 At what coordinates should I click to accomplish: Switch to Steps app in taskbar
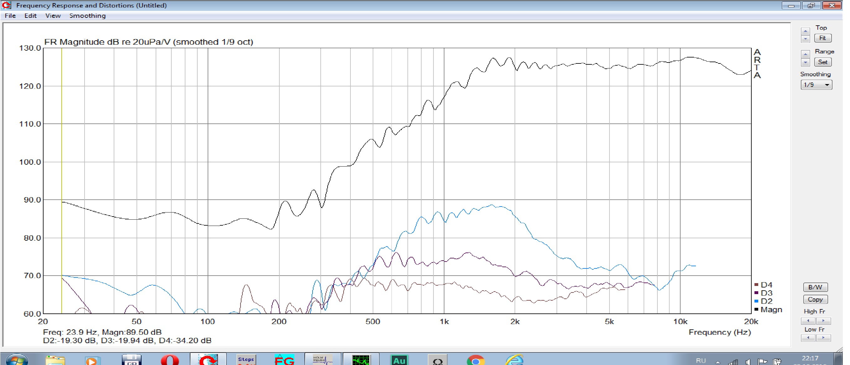pyautogui.click(x=246, y=360)
